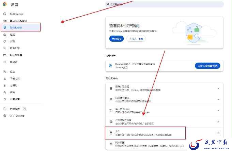The image size is (232, 151).
Task: Click the 设置 page title
Action: click(14, 4)
